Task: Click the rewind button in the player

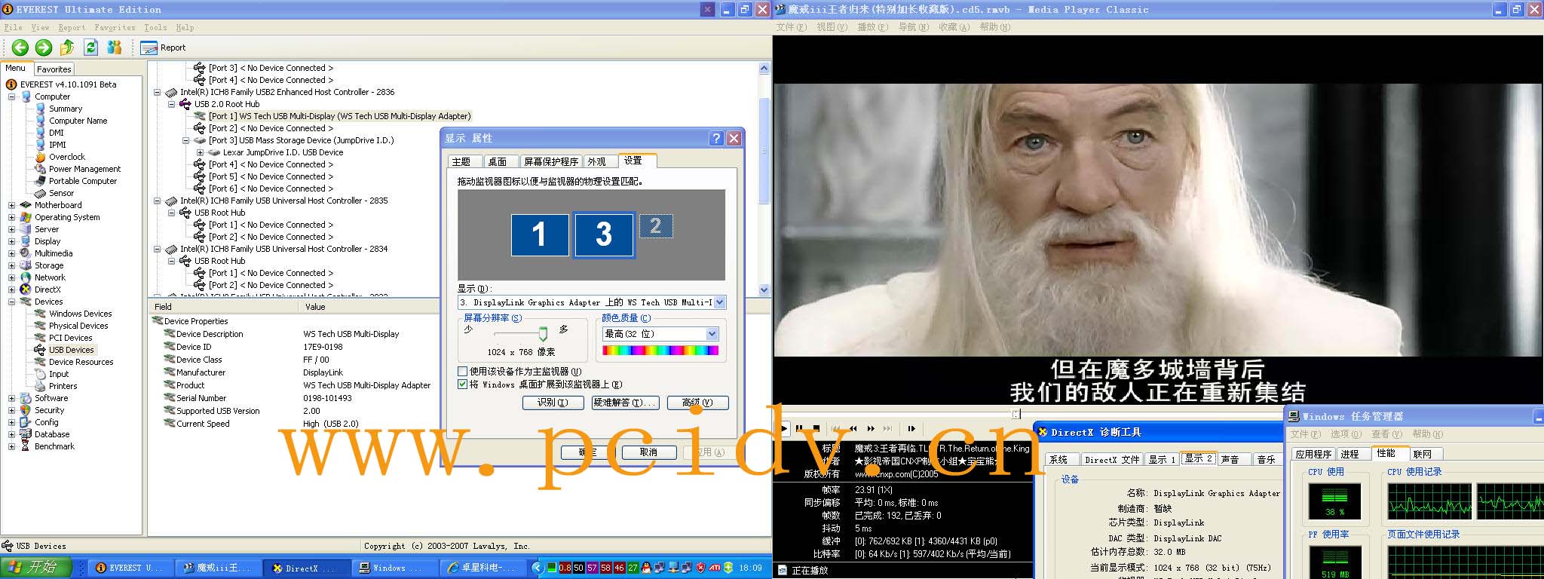Action: (853, 428)
